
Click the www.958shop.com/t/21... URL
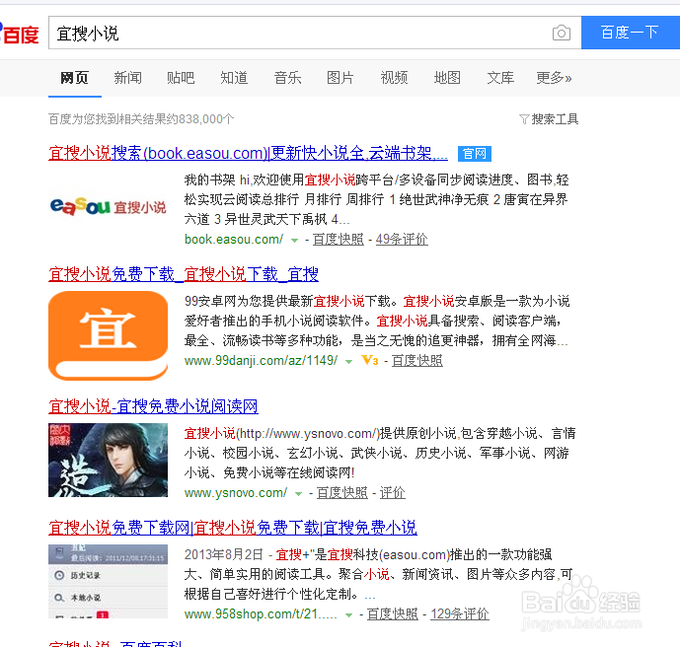click(x=261, y=614)
